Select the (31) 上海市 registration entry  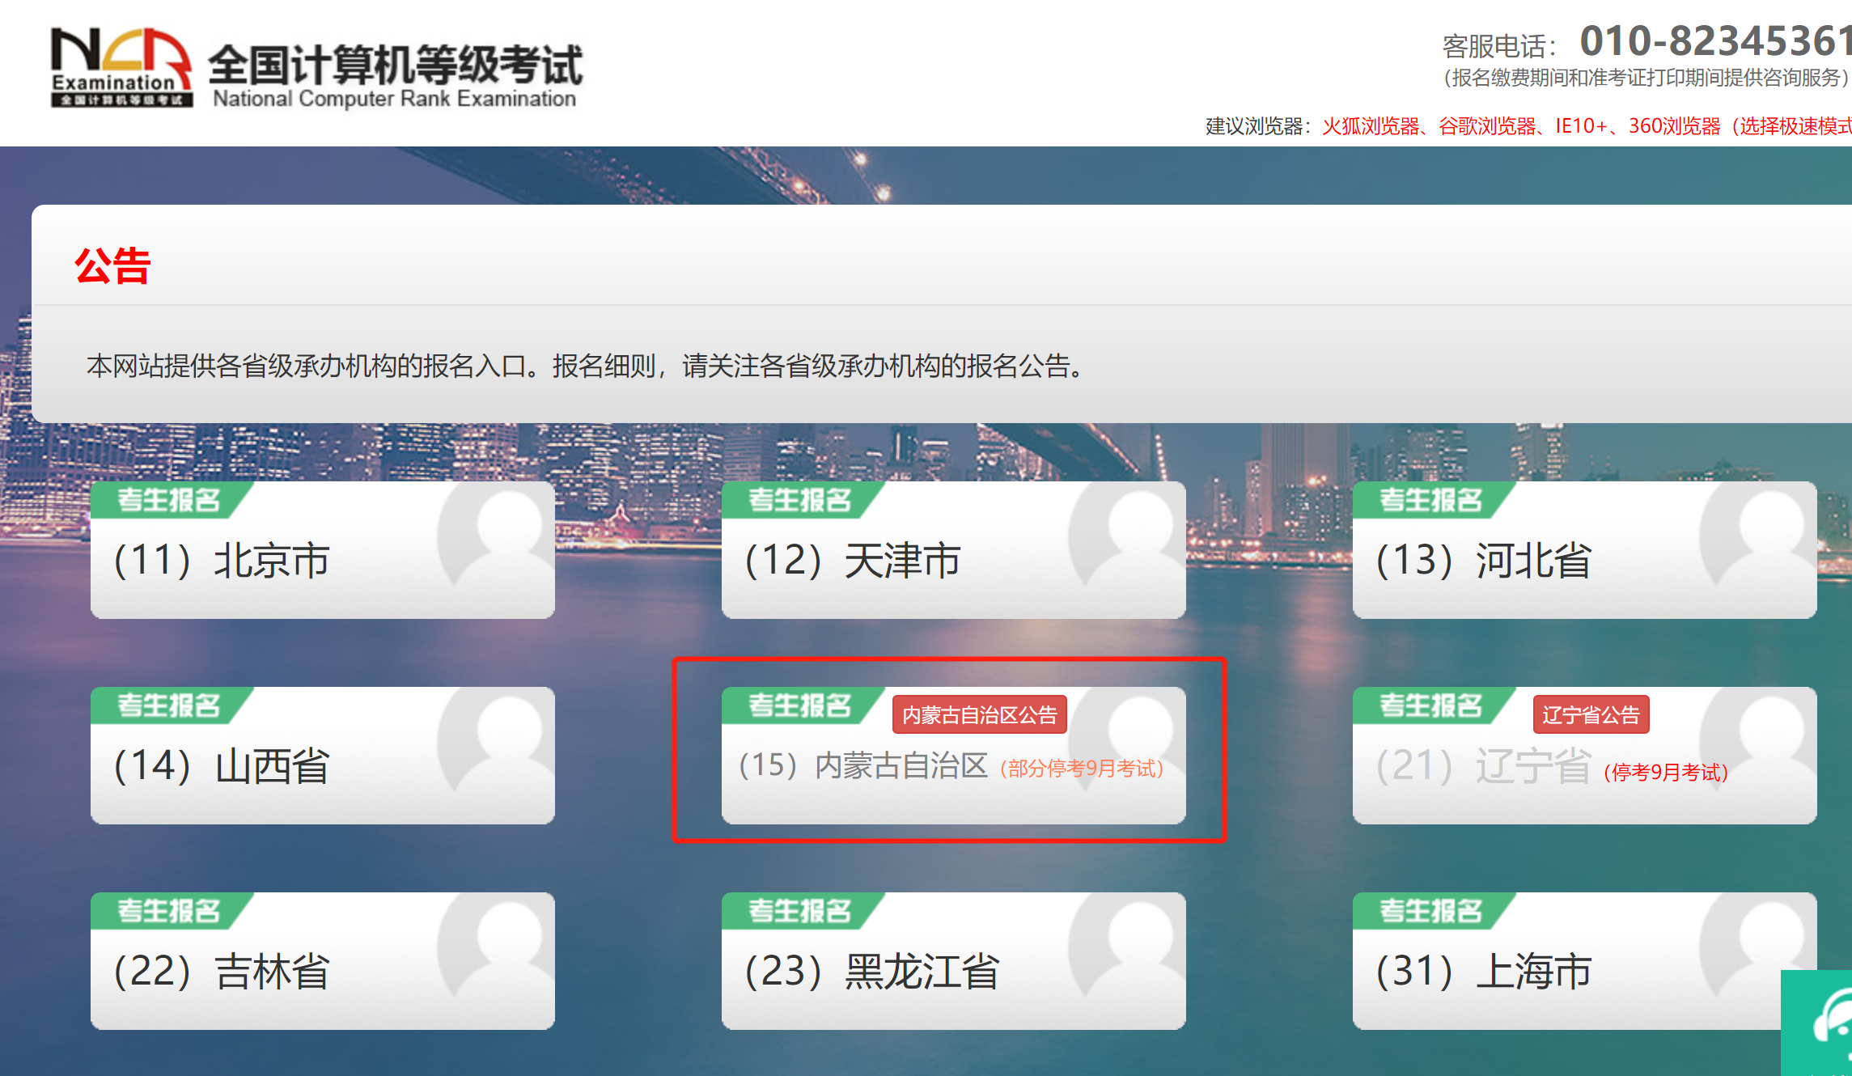1484,972
